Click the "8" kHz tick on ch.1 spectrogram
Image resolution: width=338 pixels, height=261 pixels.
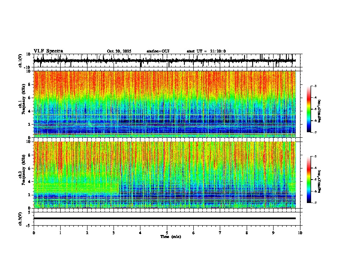pos(30,84)
